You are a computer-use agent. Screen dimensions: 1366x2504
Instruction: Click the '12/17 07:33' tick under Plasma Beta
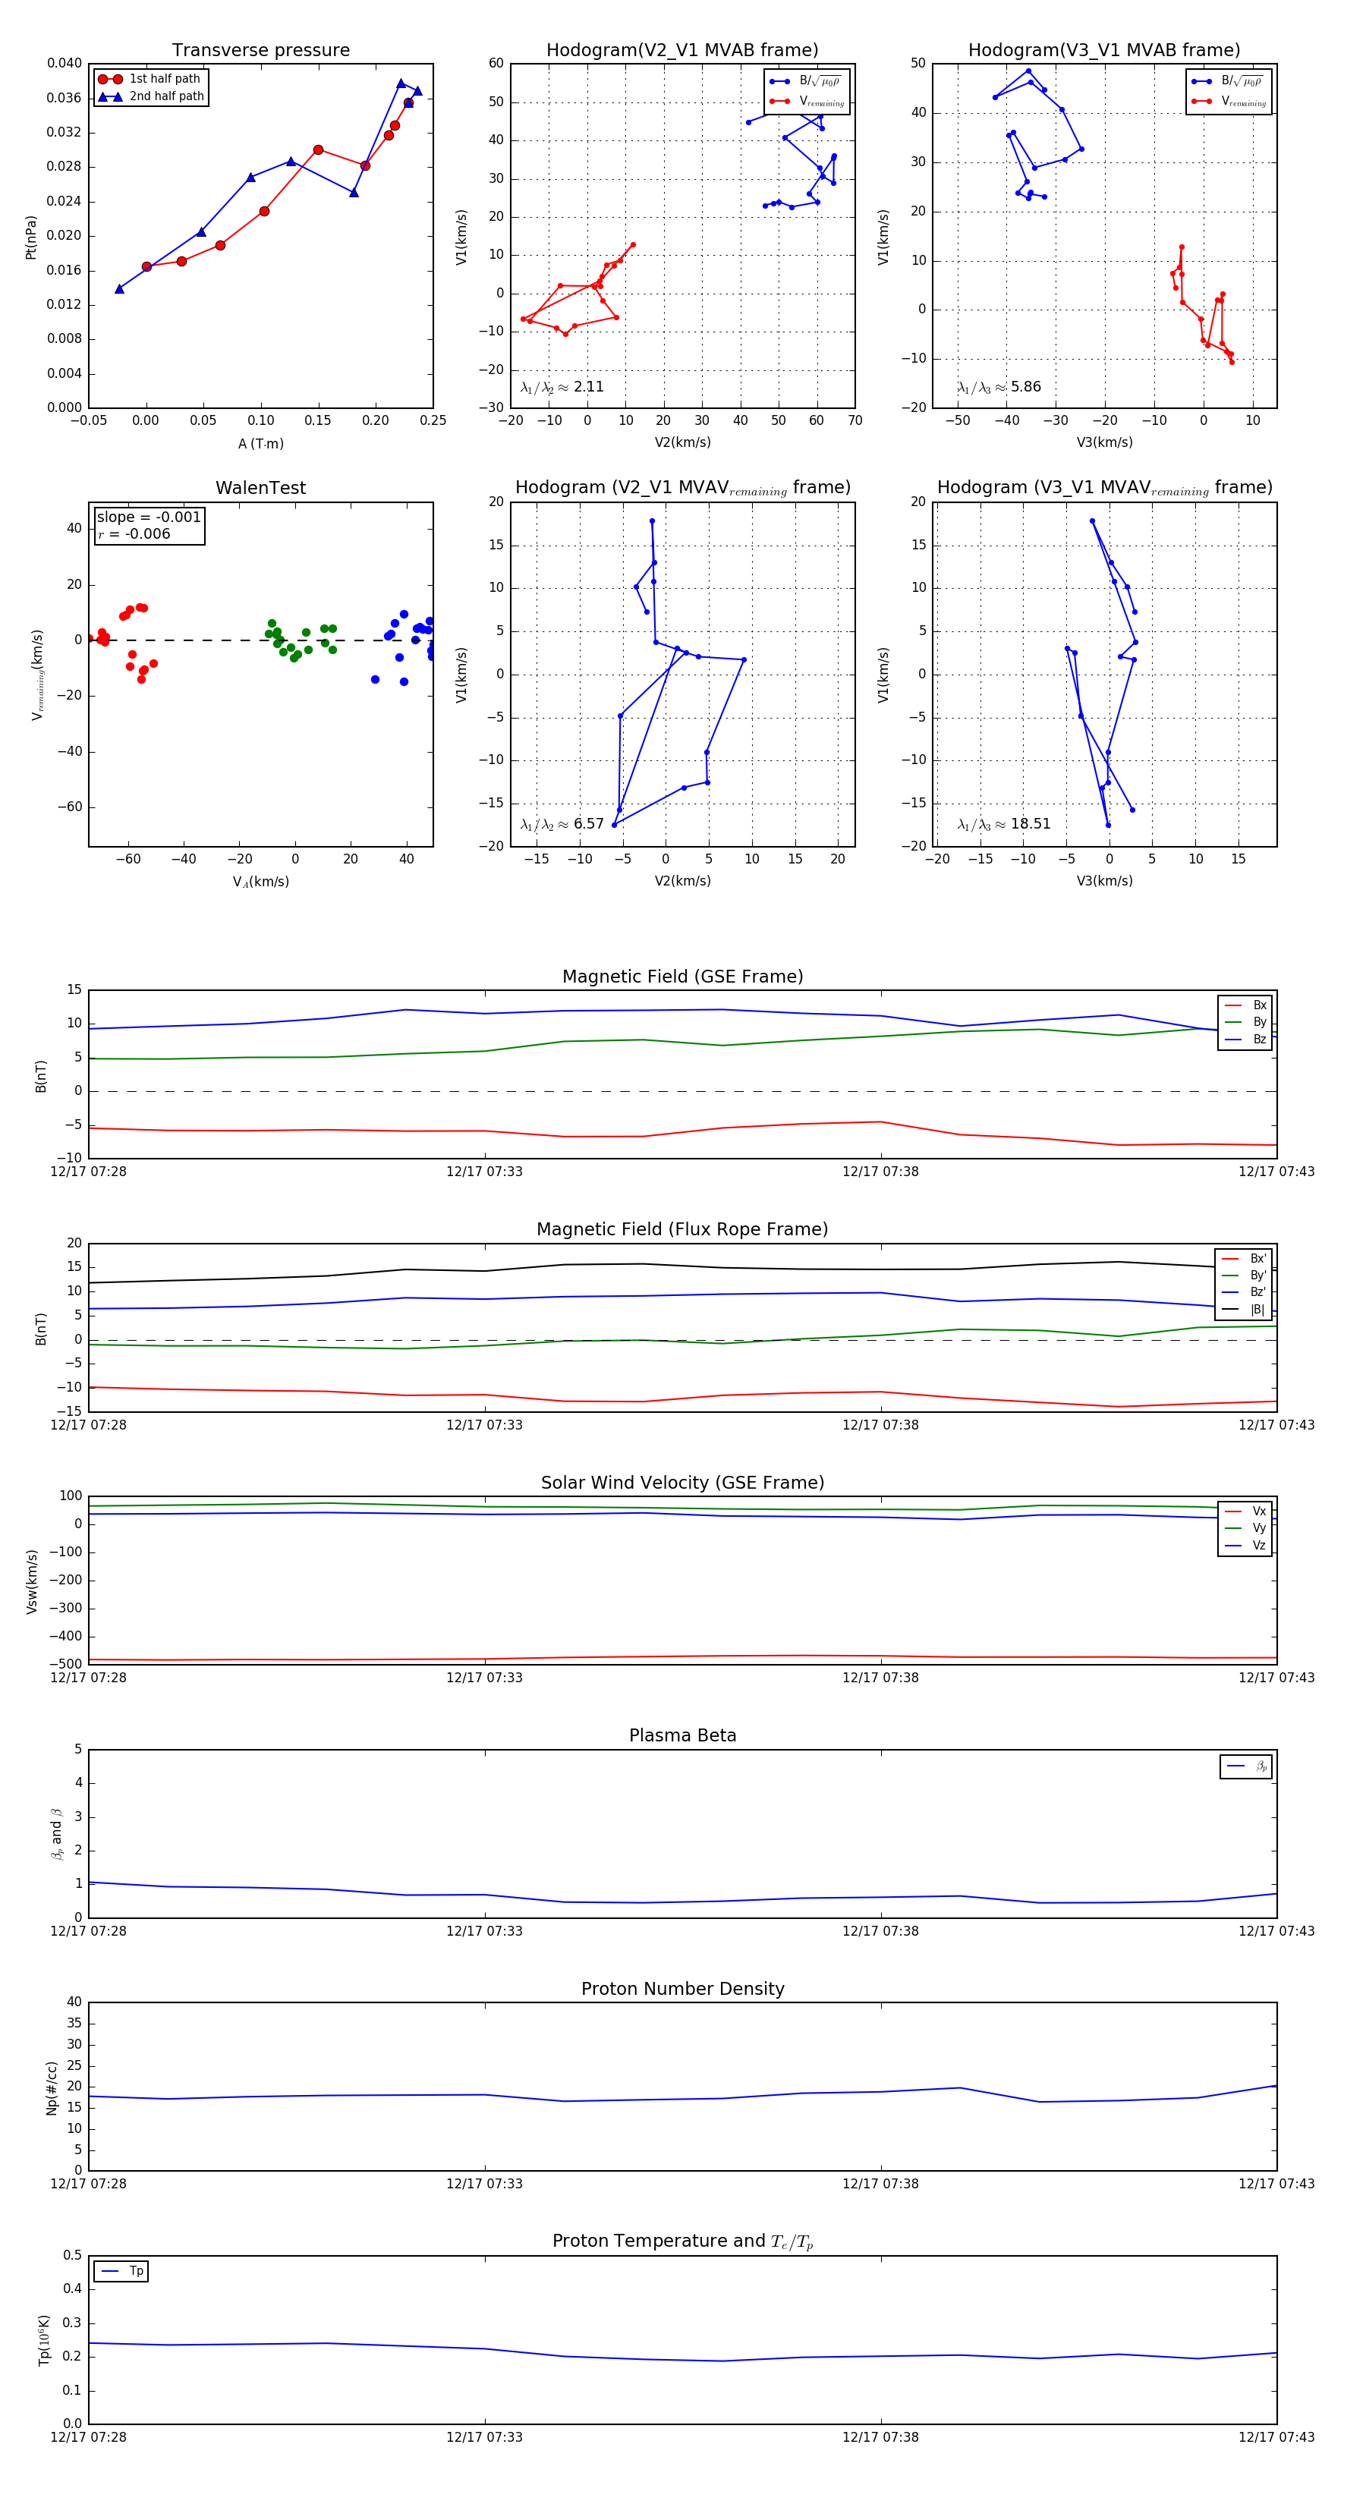[x=484, y=1930]
